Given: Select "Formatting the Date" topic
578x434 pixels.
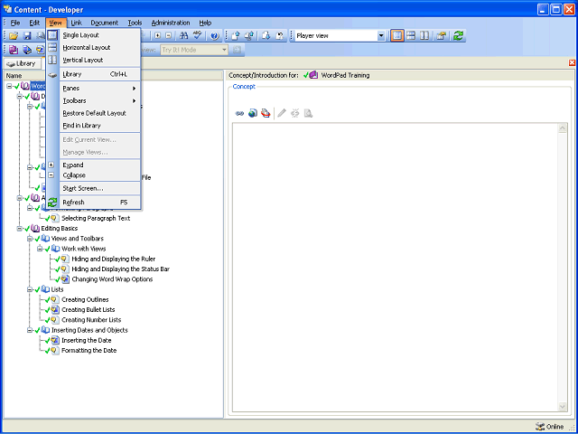Looking at the screenshot, I should [x=89, y=351].
